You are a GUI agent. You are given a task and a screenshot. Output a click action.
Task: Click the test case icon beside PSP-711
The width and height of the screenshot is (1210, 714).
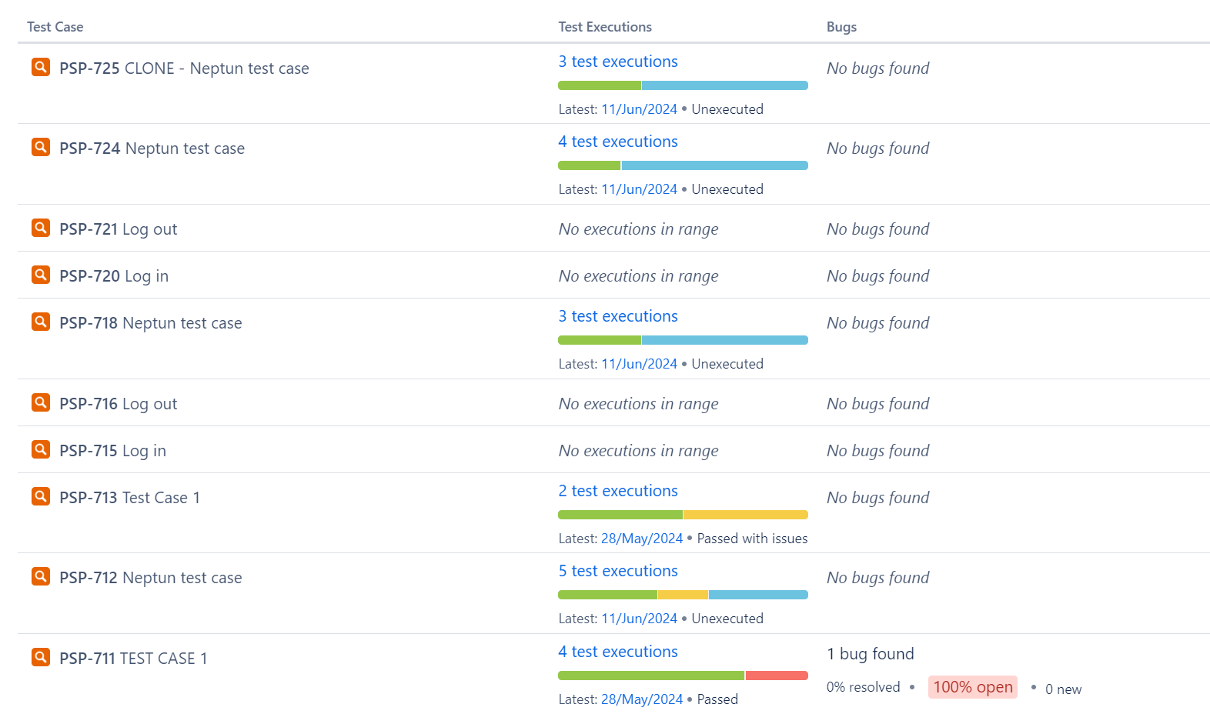click(x=41, y=657)
